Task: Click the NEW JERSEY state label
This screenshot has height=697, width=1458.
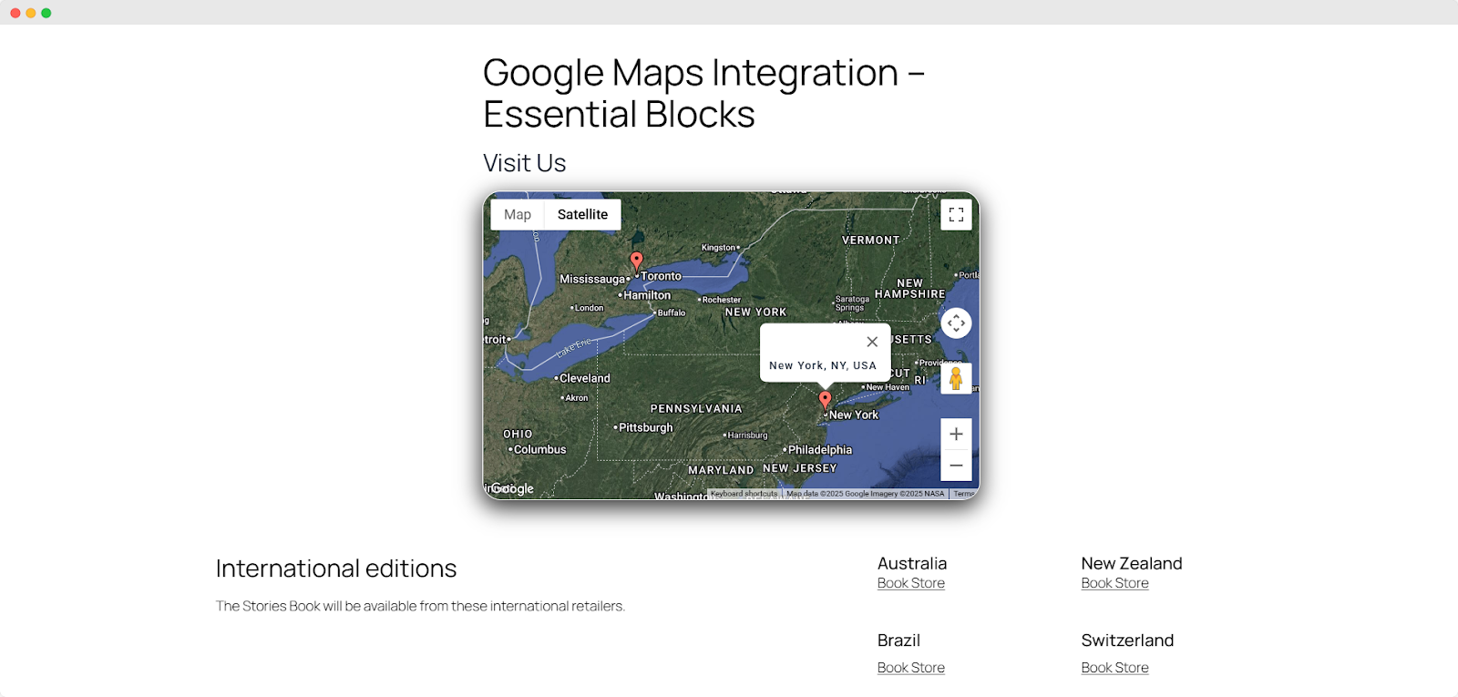Action: pyautogui.click(x=800, y=468)
